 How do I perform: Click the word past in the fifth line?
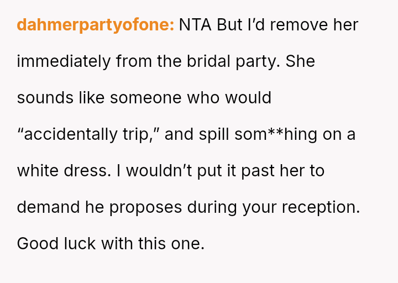point(258,171)
